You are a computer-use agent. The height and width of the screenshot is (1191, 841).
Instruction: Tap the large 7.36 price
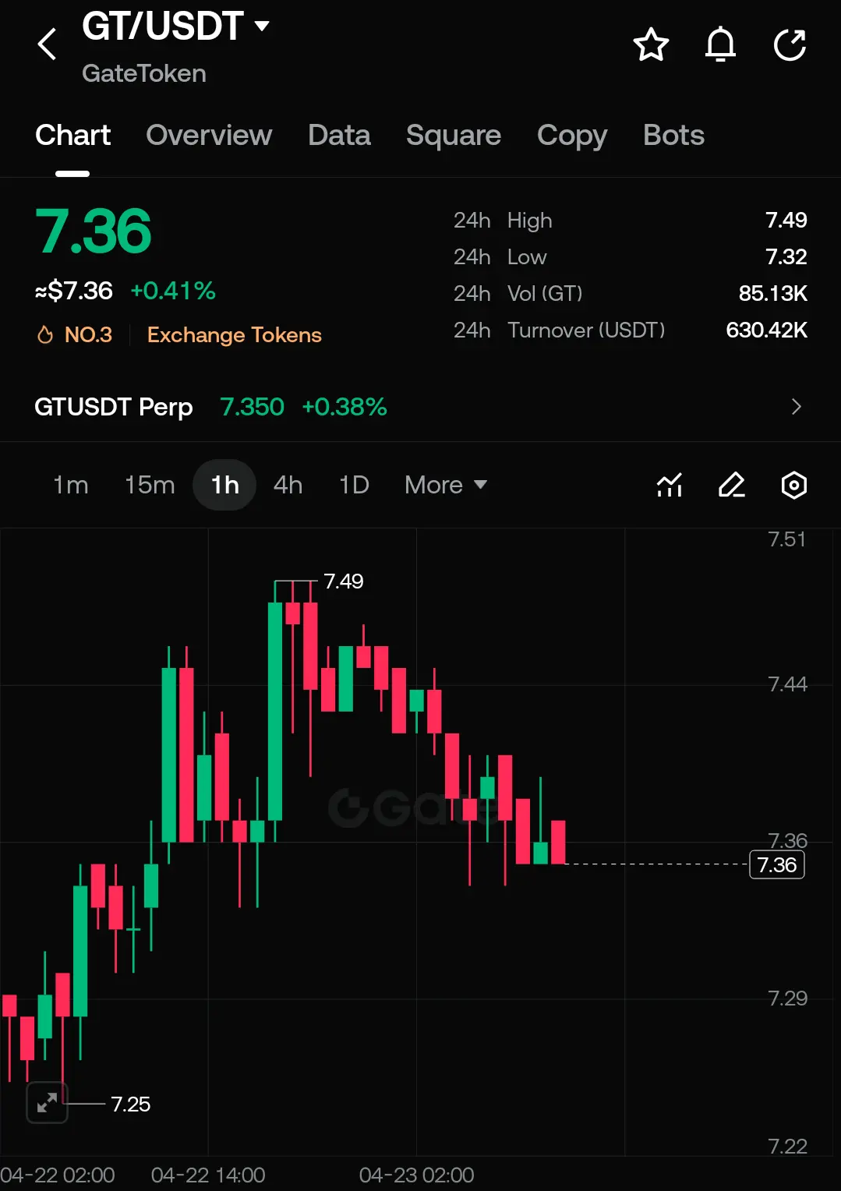(93, 231)
